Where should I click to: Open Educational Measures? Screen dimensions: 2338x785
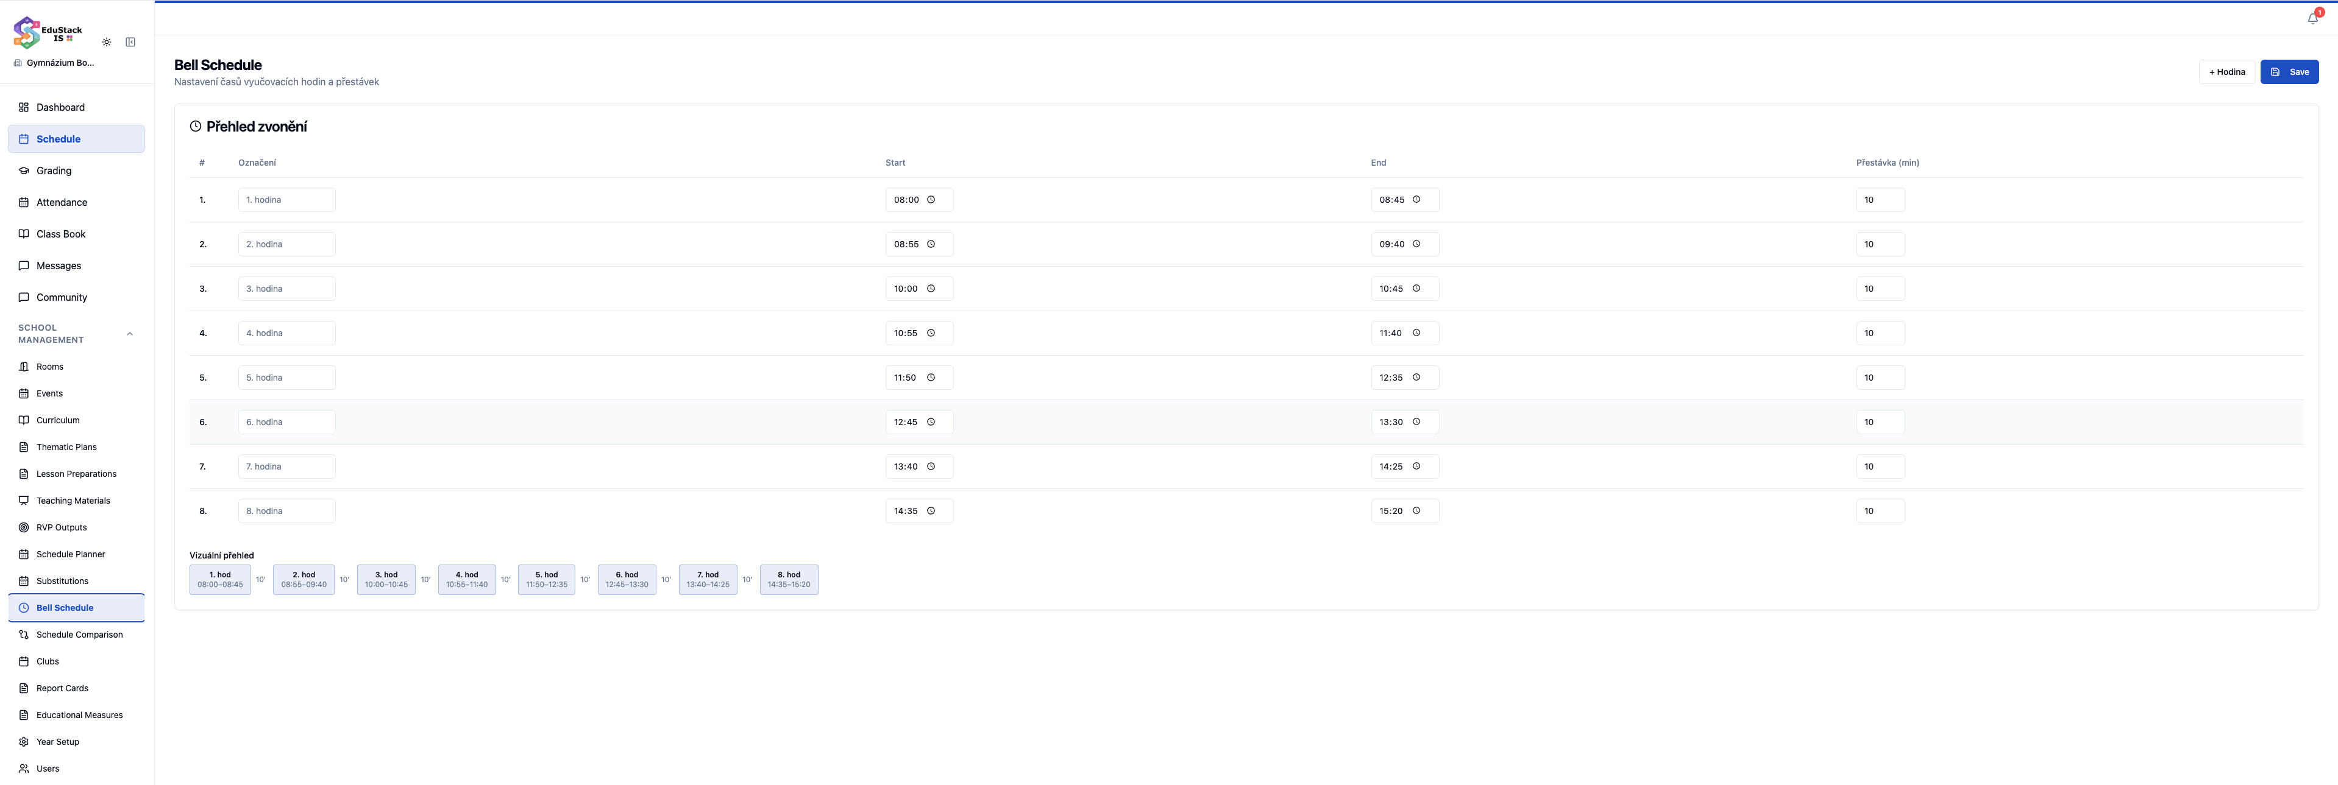76,714
